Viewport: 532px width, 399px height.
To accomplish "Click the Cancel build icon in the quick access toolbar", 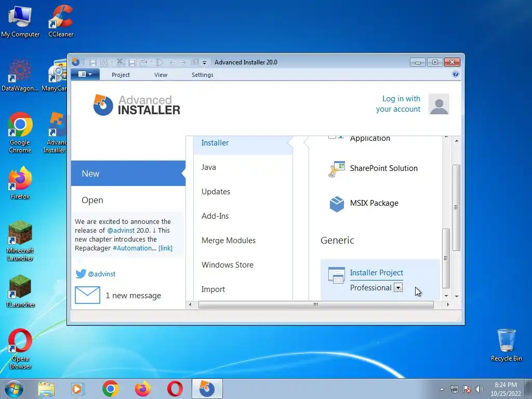I will pos(121,62).
